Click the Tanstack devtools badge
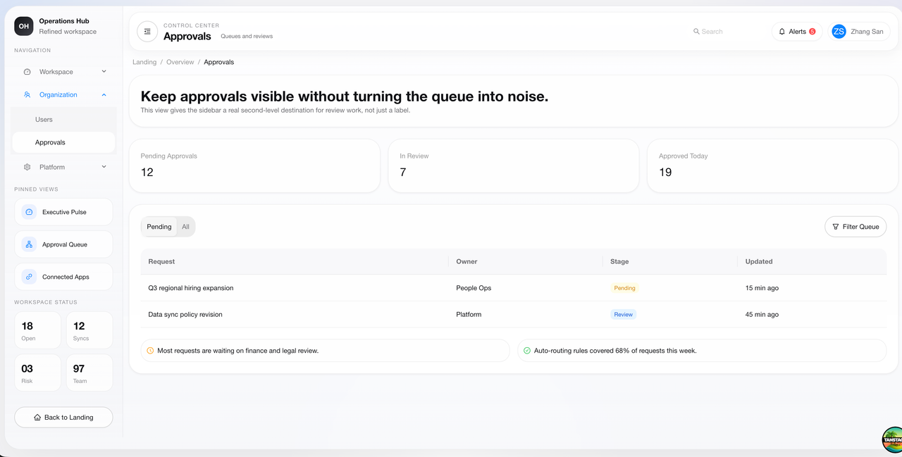The image size is (902, 457). point(892,439)
